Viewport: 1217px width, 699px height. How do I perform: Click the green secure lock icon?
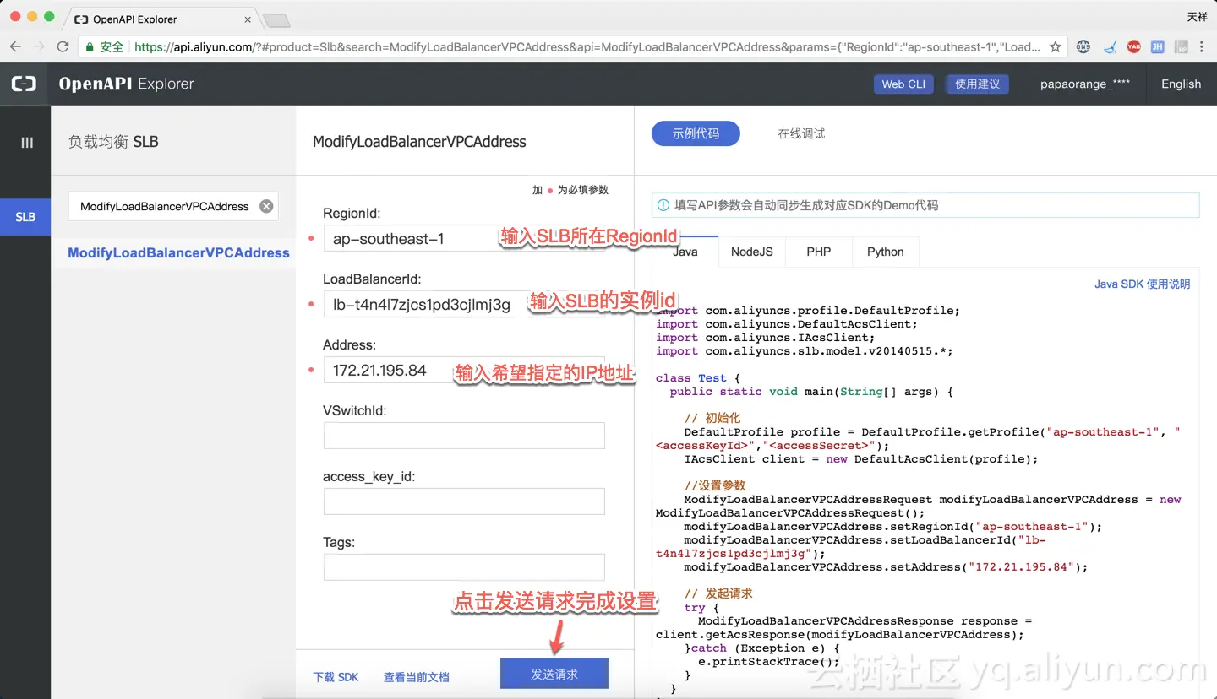[x=89, y=47]
